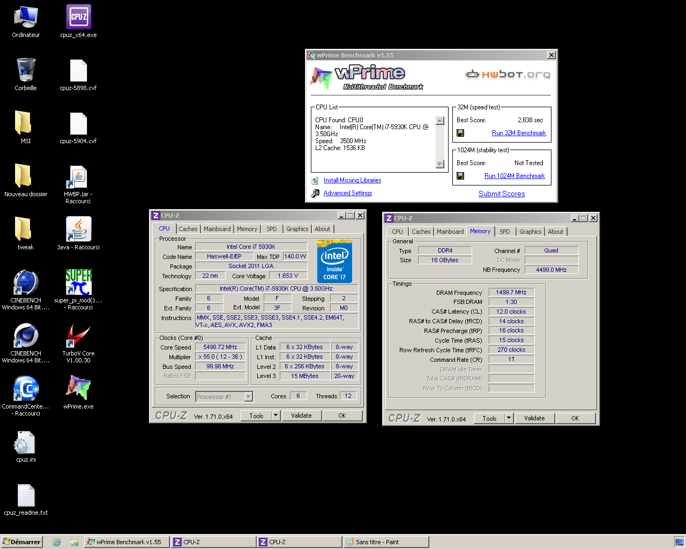The image size is (686, 549).
Task: Click scroll up arrow in CPU List
Action: point(440,121)
